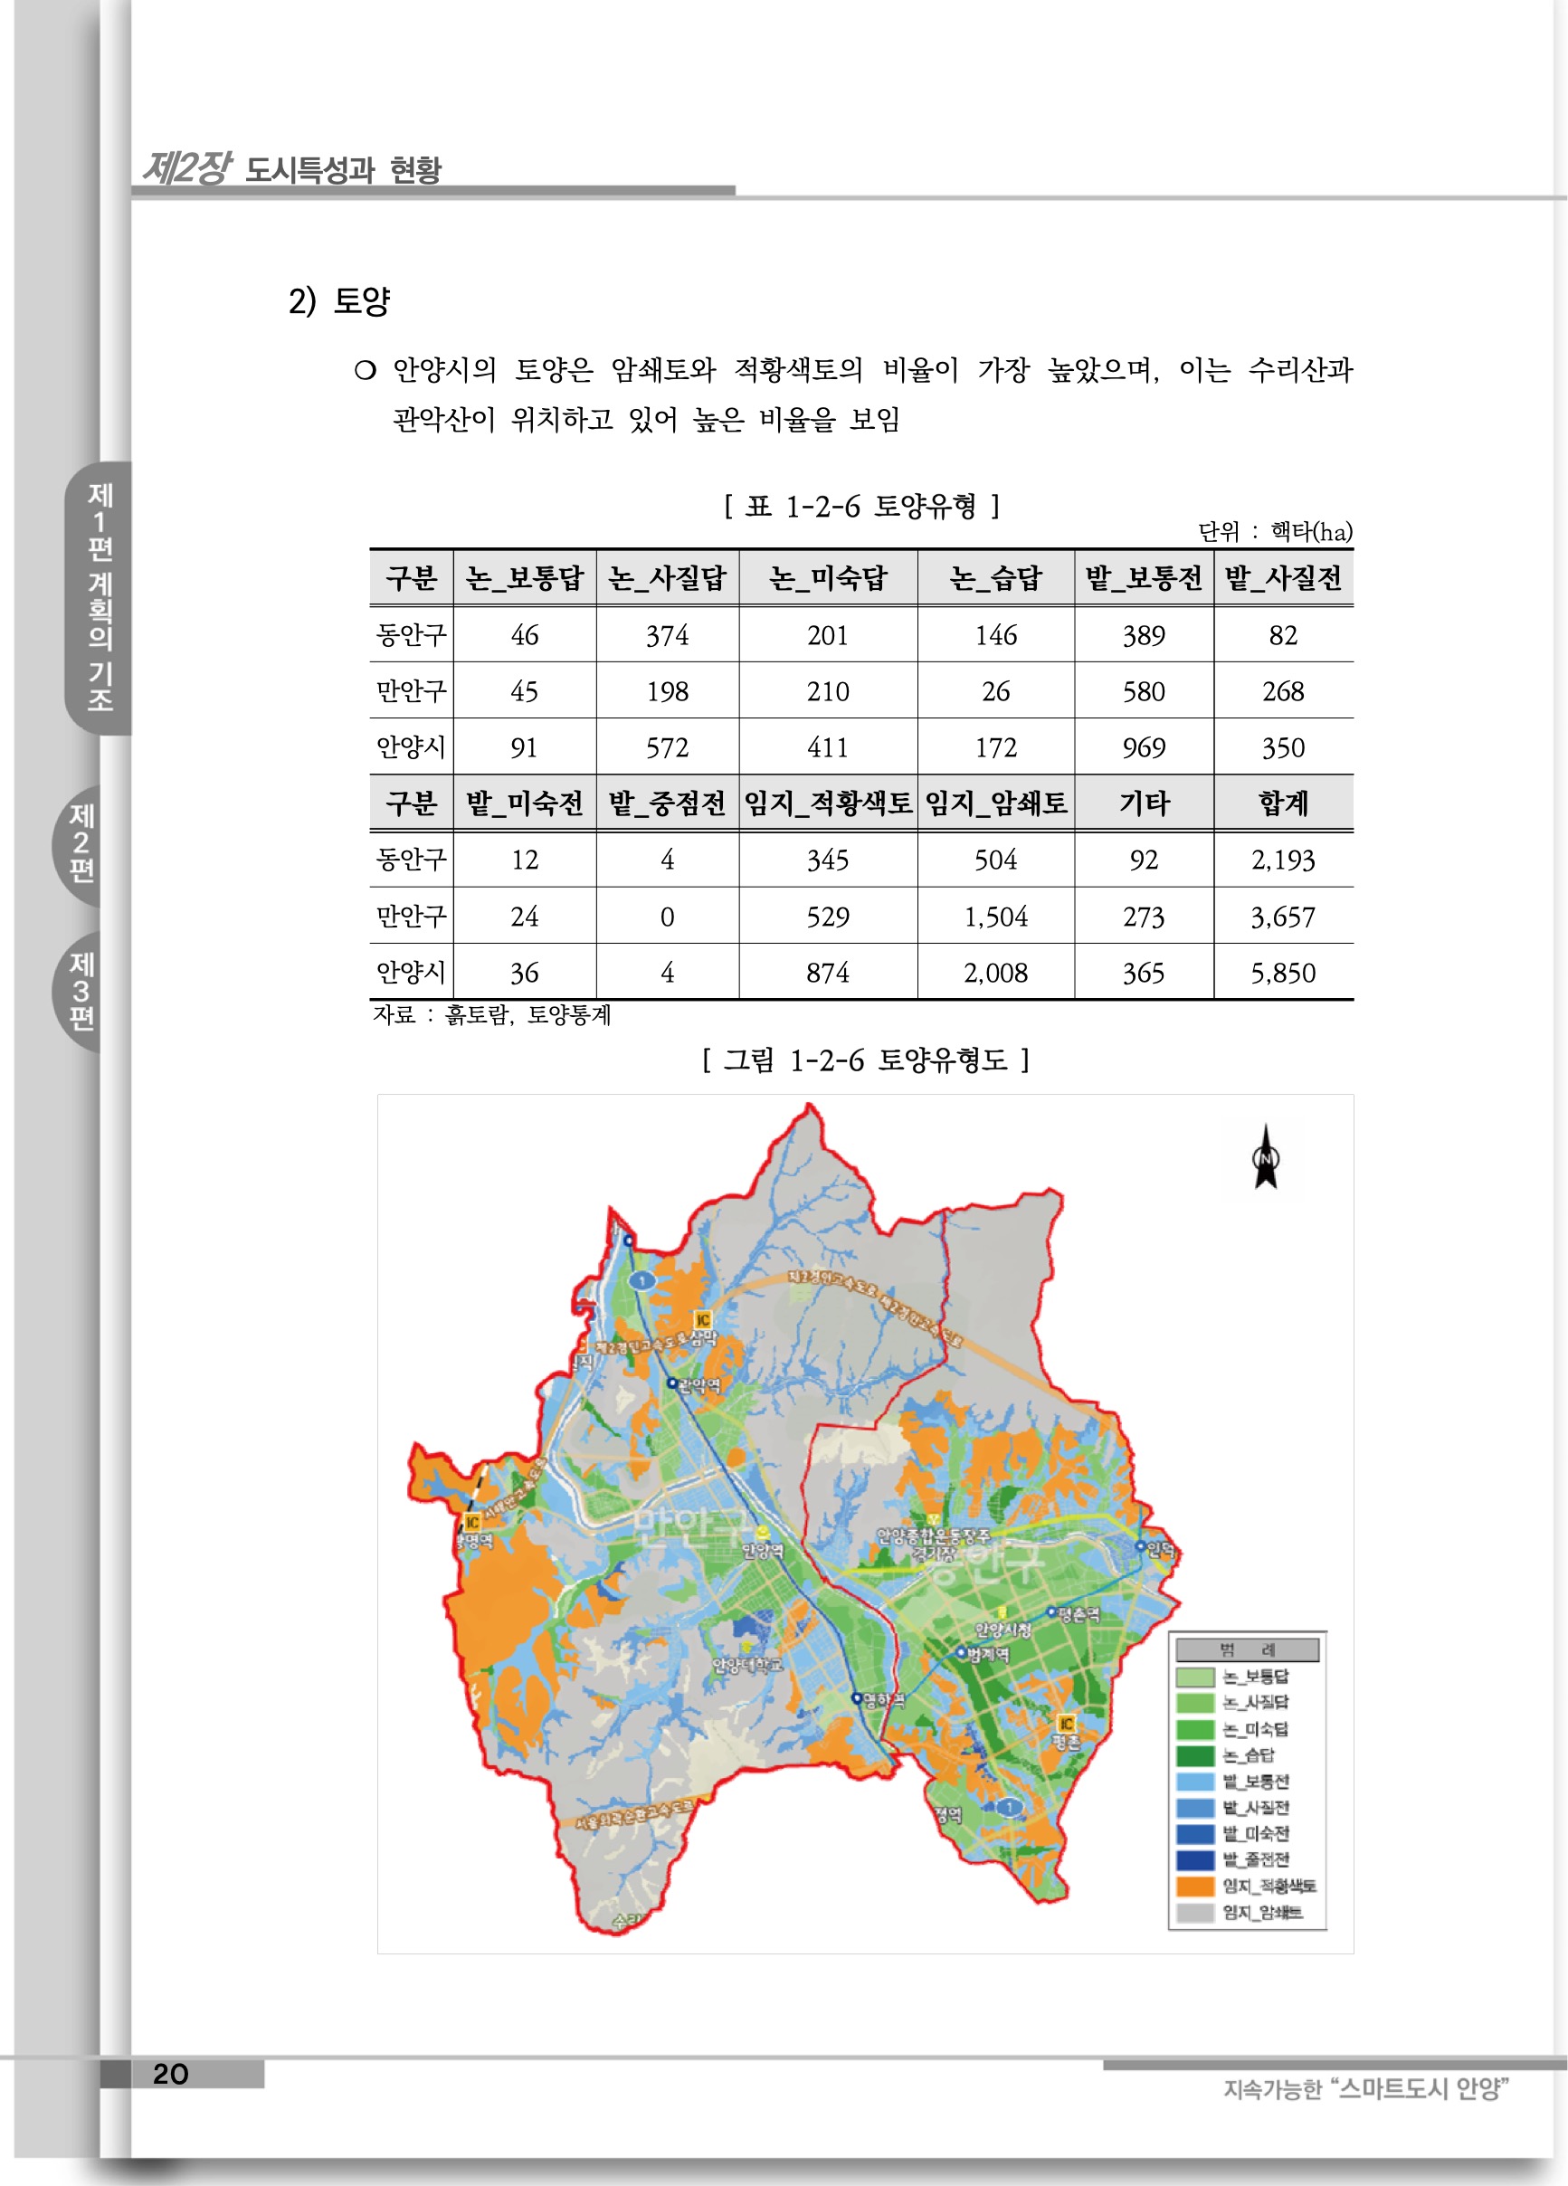Click the 안양대학교 label on the map
Image resolution: width=1568 pixels, height=2186 pixels.
pos(746,1665)
